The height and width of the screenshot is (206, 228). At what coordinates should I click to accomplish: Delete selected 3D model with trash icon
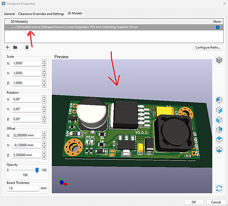[x=27, y=47]
